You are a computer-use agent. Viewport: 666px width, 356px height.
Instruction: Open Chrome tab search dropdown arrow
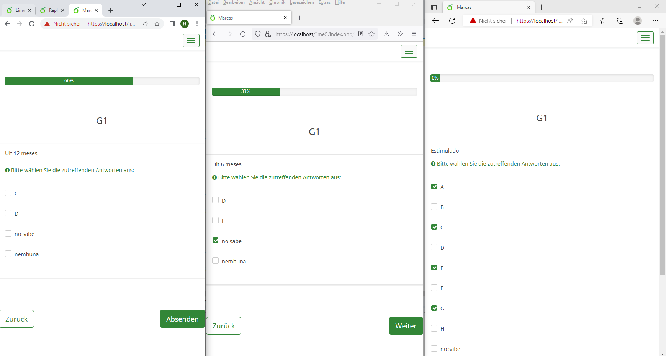pyautogui.click(x=144, y=5)
